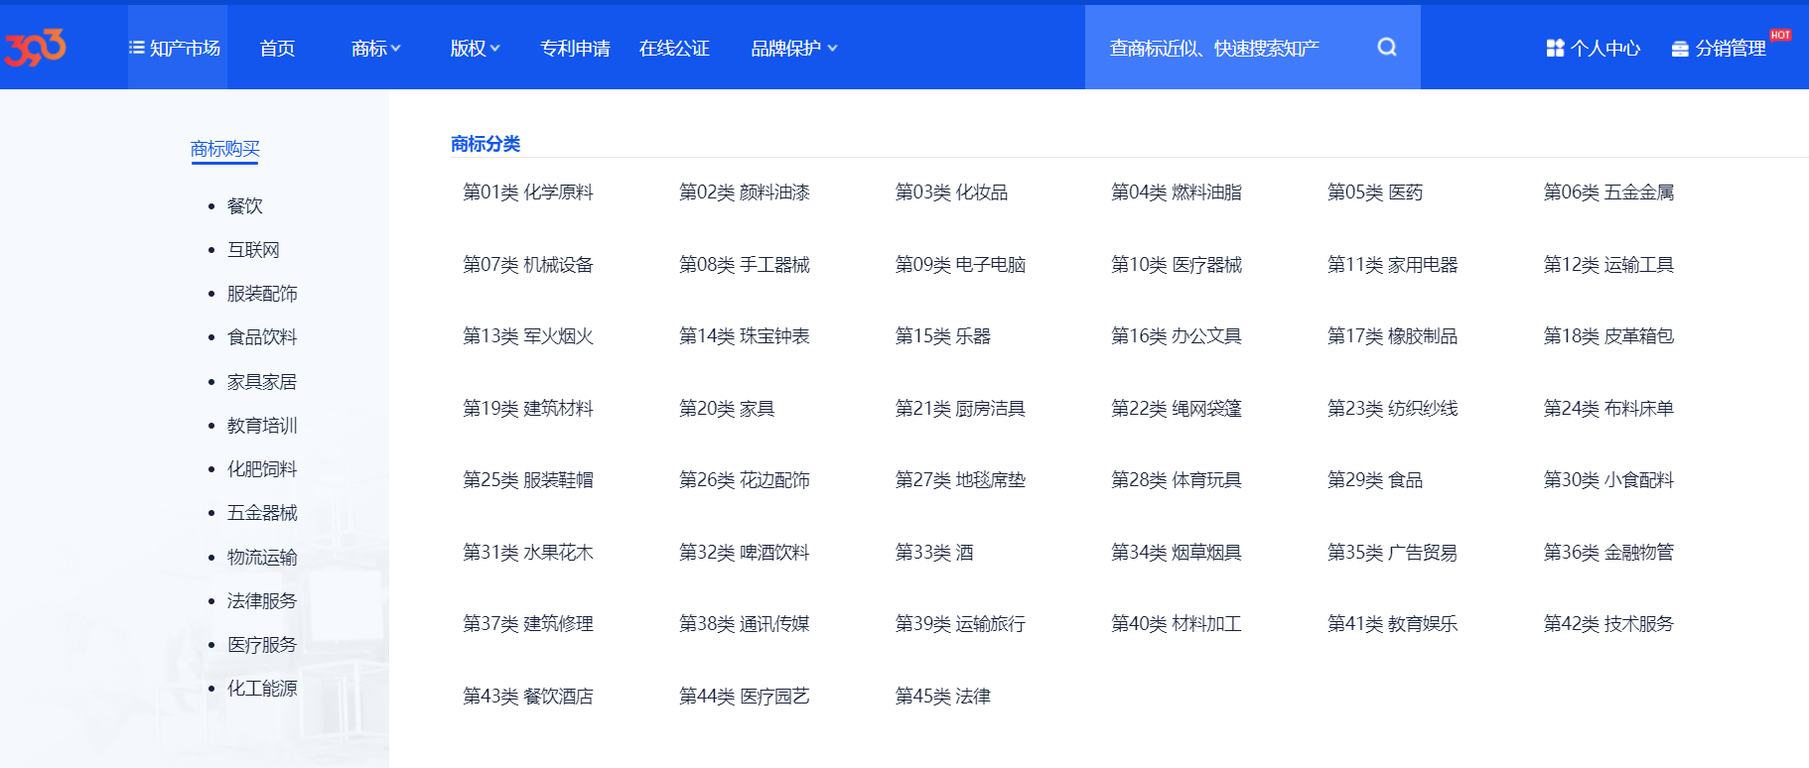Screen dimensions: 1809x768
Task: Go to 首页 in navigation
Action: (277, 49)
